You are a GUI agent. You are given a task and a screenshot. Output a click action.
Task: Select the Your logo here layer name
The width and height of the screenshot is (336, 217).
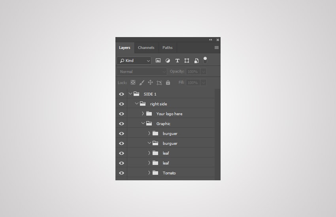(169, 114)
